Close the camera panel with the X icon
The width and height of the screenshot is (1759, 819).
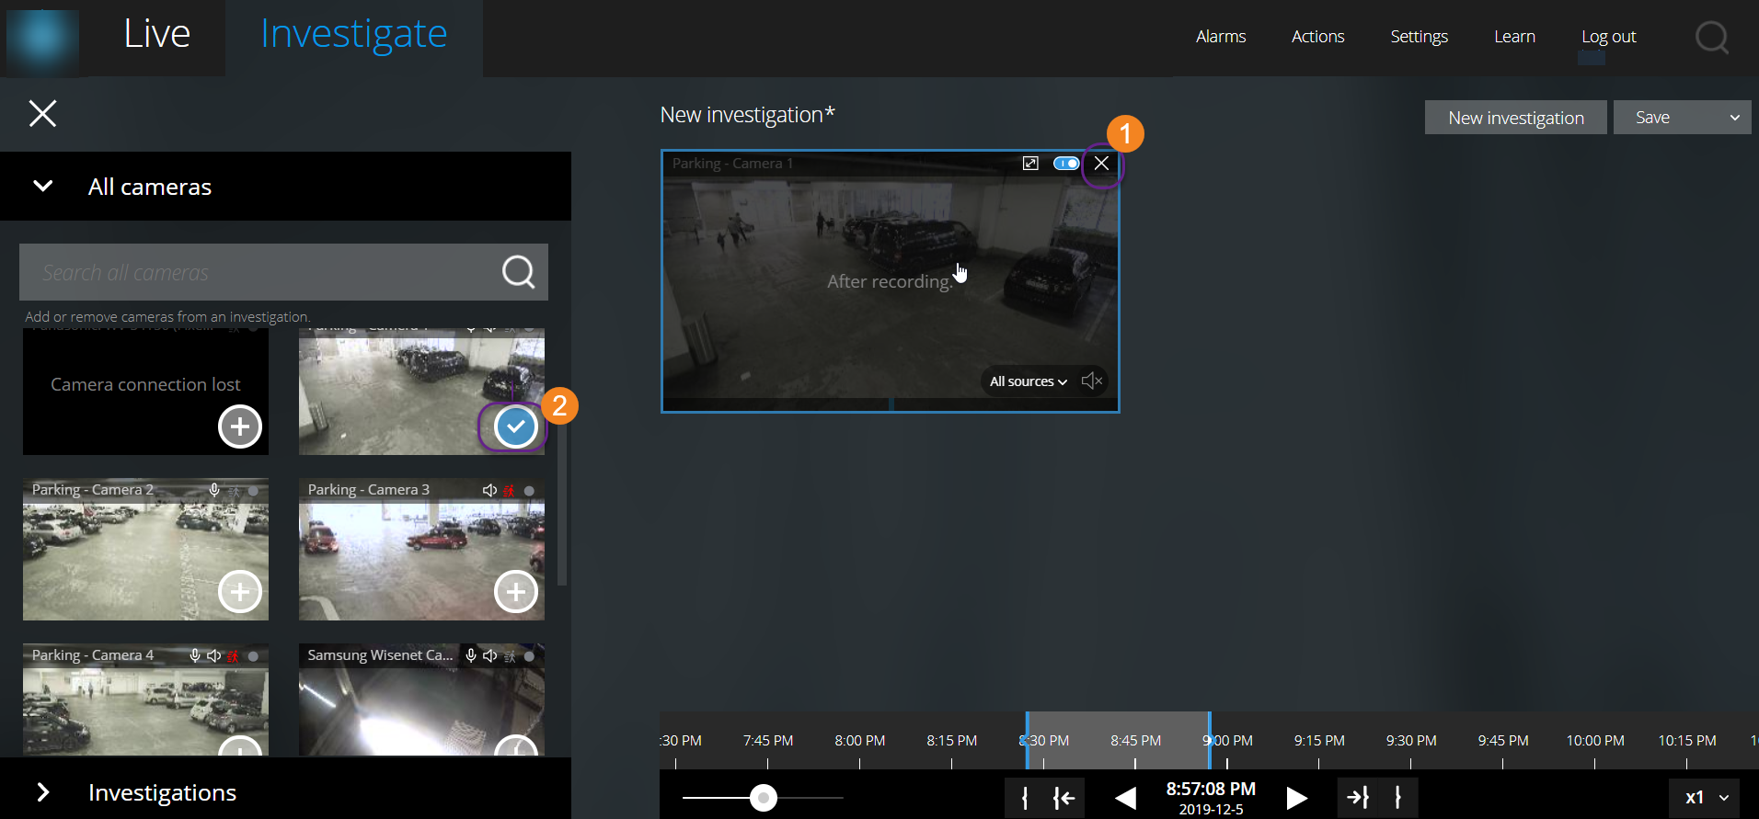42,114
